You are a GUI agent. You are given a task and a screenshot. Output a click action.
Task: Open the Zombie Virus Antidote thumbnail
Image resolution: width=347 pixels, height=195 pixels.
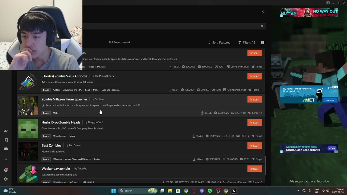[28, 82]
